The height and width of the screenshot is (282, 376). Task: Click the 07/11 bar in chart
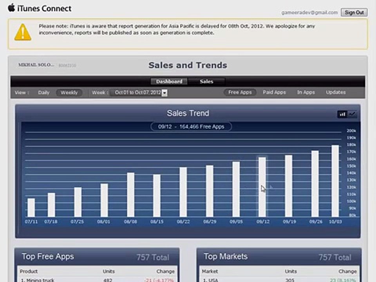31,208
